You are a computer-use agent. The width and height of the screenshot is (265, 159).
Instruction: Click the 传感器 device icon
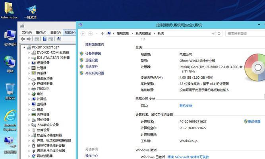coord(34,73)
